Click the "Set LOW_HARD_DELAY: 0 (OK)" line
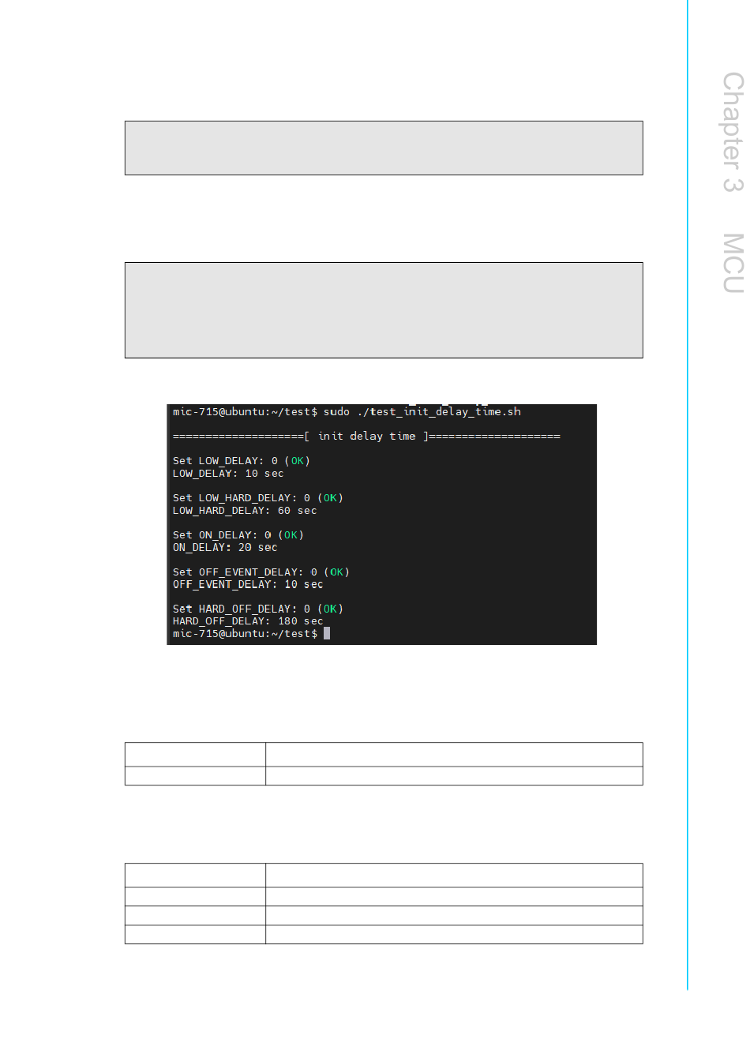Image resolution: width=750 pixels, height=1061 pixels. click(x=258, y=498)
